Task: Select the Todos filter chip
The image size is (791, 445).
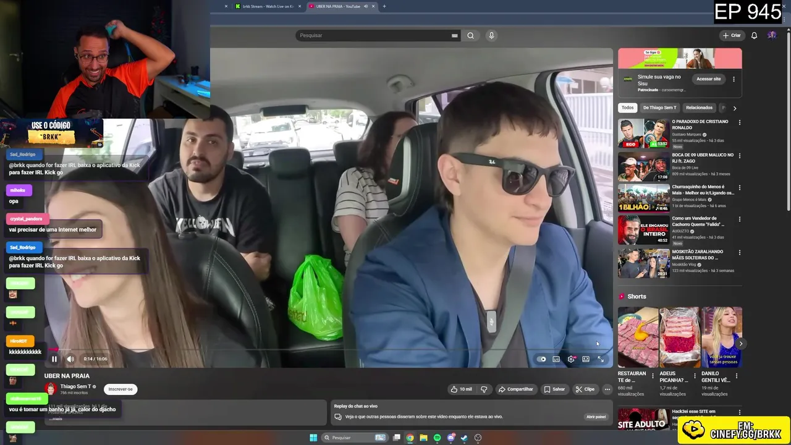Action: point(627,108)
